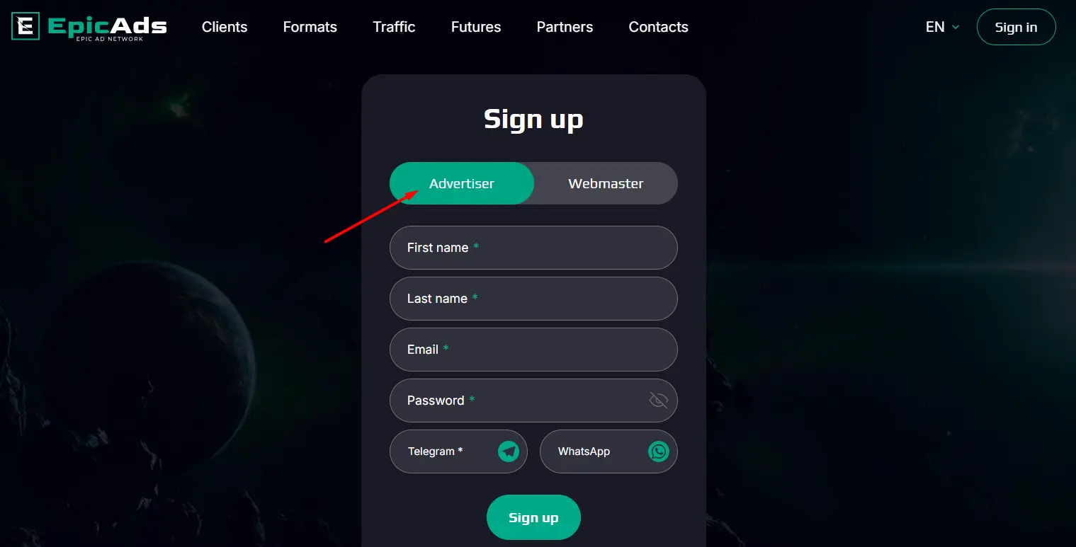Viewport: 1076px width, 547px height.
Task: Go to Formats in navigation
Action: pyautogui.click(x=310, y=27)
